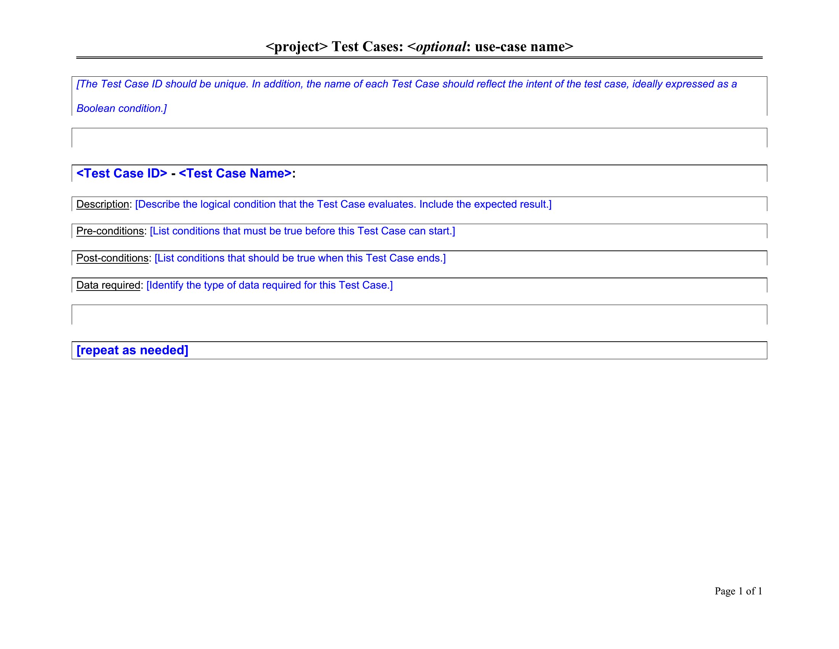The width and height of the screenshot is (839, 649).
Task: Click the <project> placeholder in title
Action: (x=297, y=47)
